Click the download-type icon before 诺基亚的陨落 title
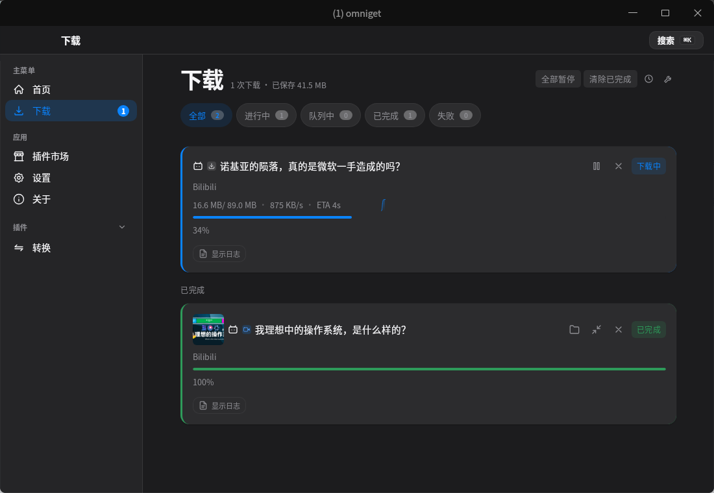The width and height of the screenshot is (714, 493). click(x=212, y=166)
